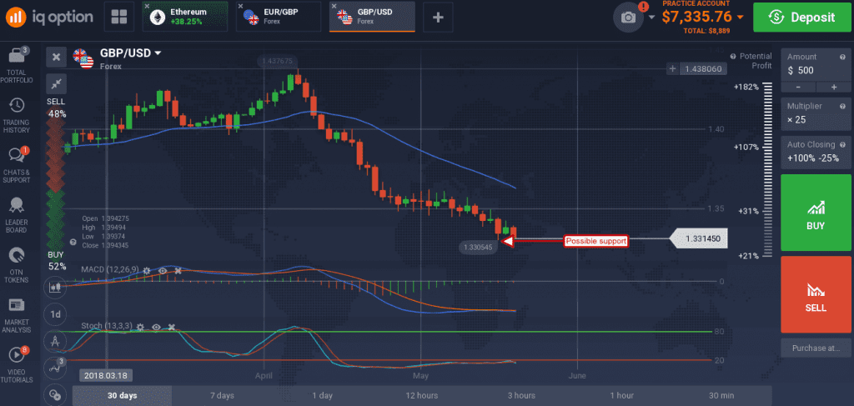Expand the GBP/USD asset dropdown
This screenshot has width=854, height=406.
(x=158, y=53)
